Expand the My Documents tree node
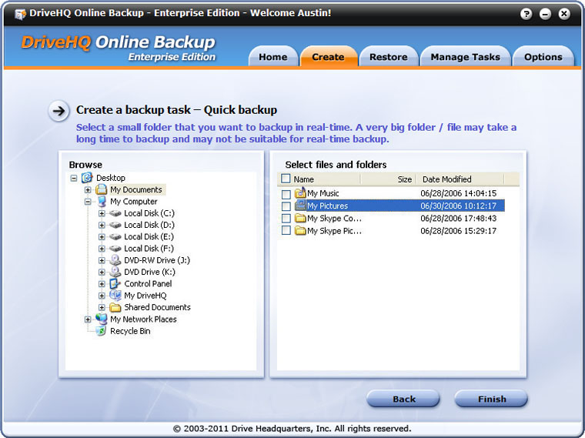The width and height of the screenshot is (585, 438). 88,190
